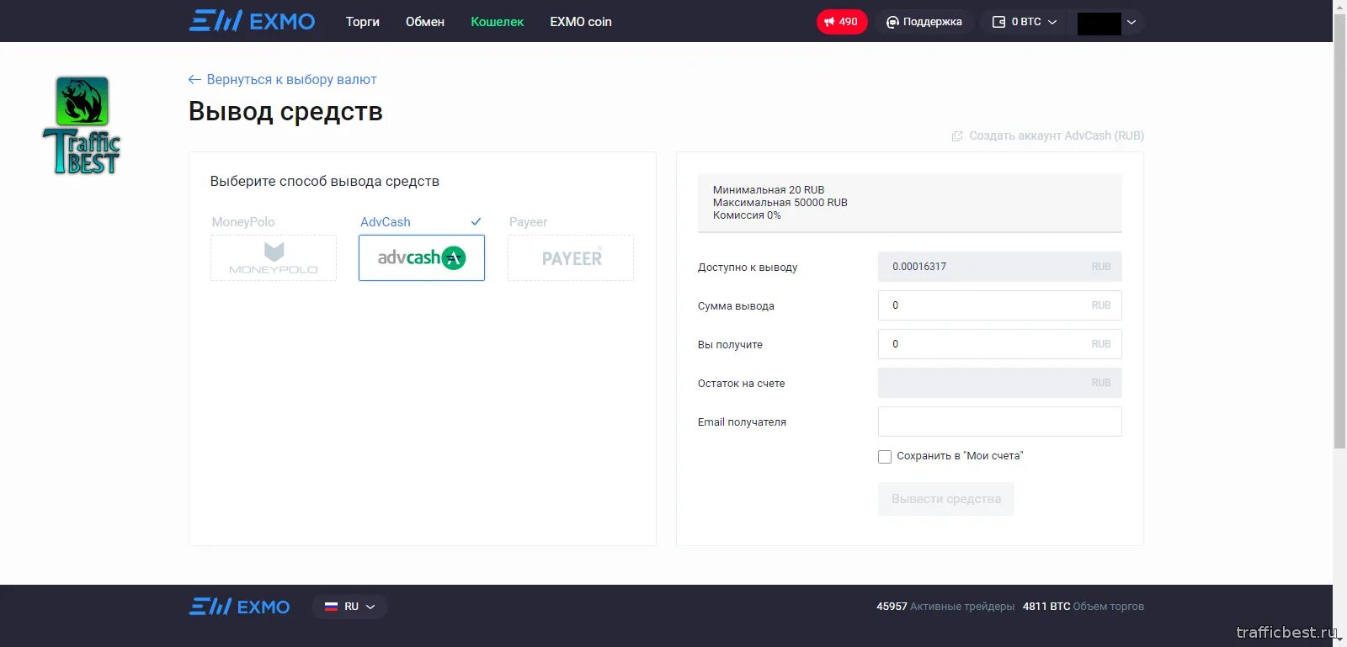This screenshot has width=1347, height=647.
Task: Open the EXMO coin page
Action: tap(581, 22)
